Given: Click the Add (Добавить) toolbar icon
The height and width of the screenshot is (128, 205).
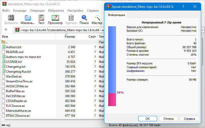Looking at the screenshot, I should 11,18.
